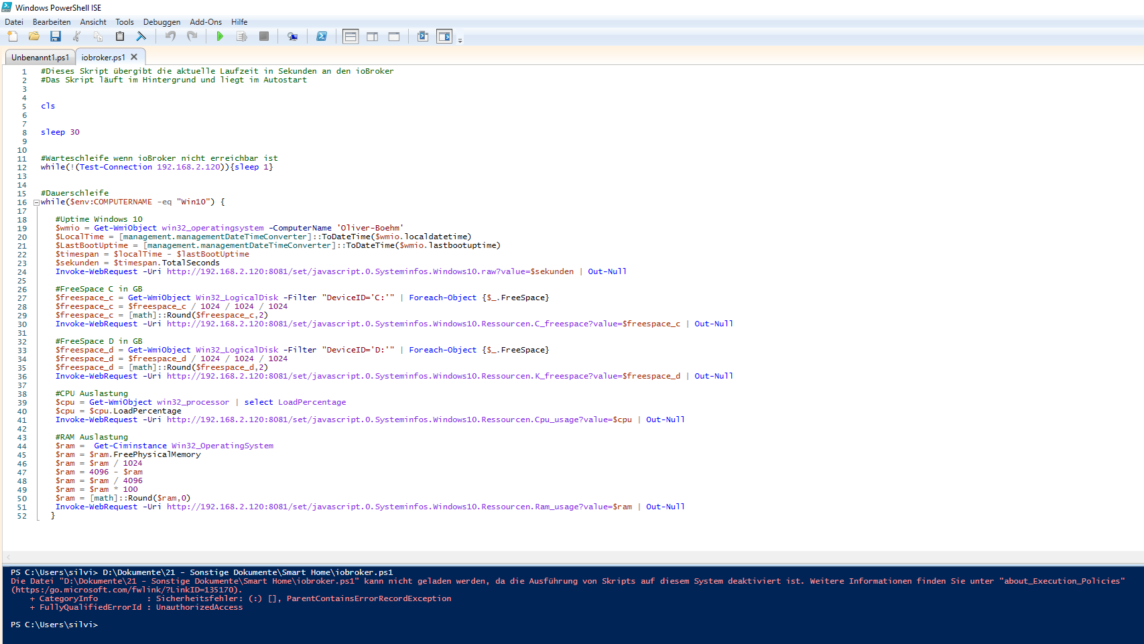This screenshot has width=1144, height=644.
Task: Copy selection using the Copy icon
Action: point(99,36)
